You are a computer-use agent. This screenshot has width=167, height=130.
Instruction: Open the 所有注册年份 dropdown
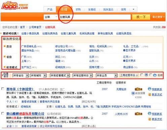pos(83,75)
